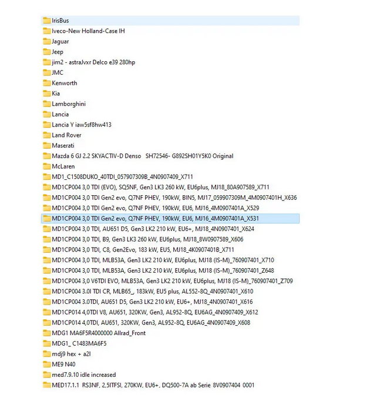Select the Lamborghini folder name
The image size is (367, 401).
click(69, 104)
